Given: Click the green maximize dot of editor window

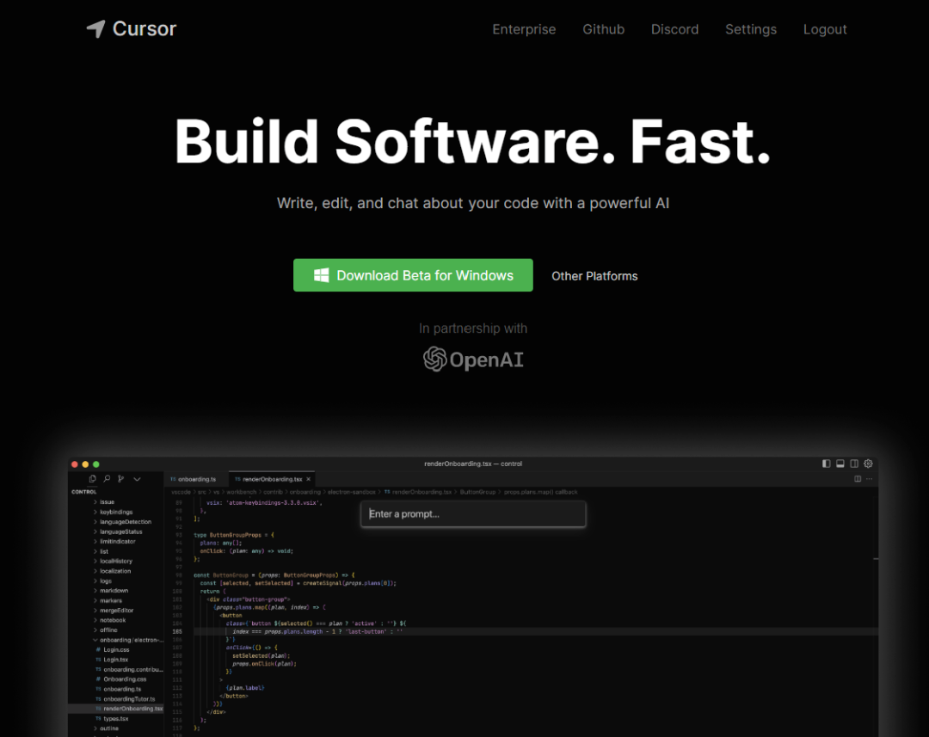Looking at the screenshot, I should coord(96,464).
